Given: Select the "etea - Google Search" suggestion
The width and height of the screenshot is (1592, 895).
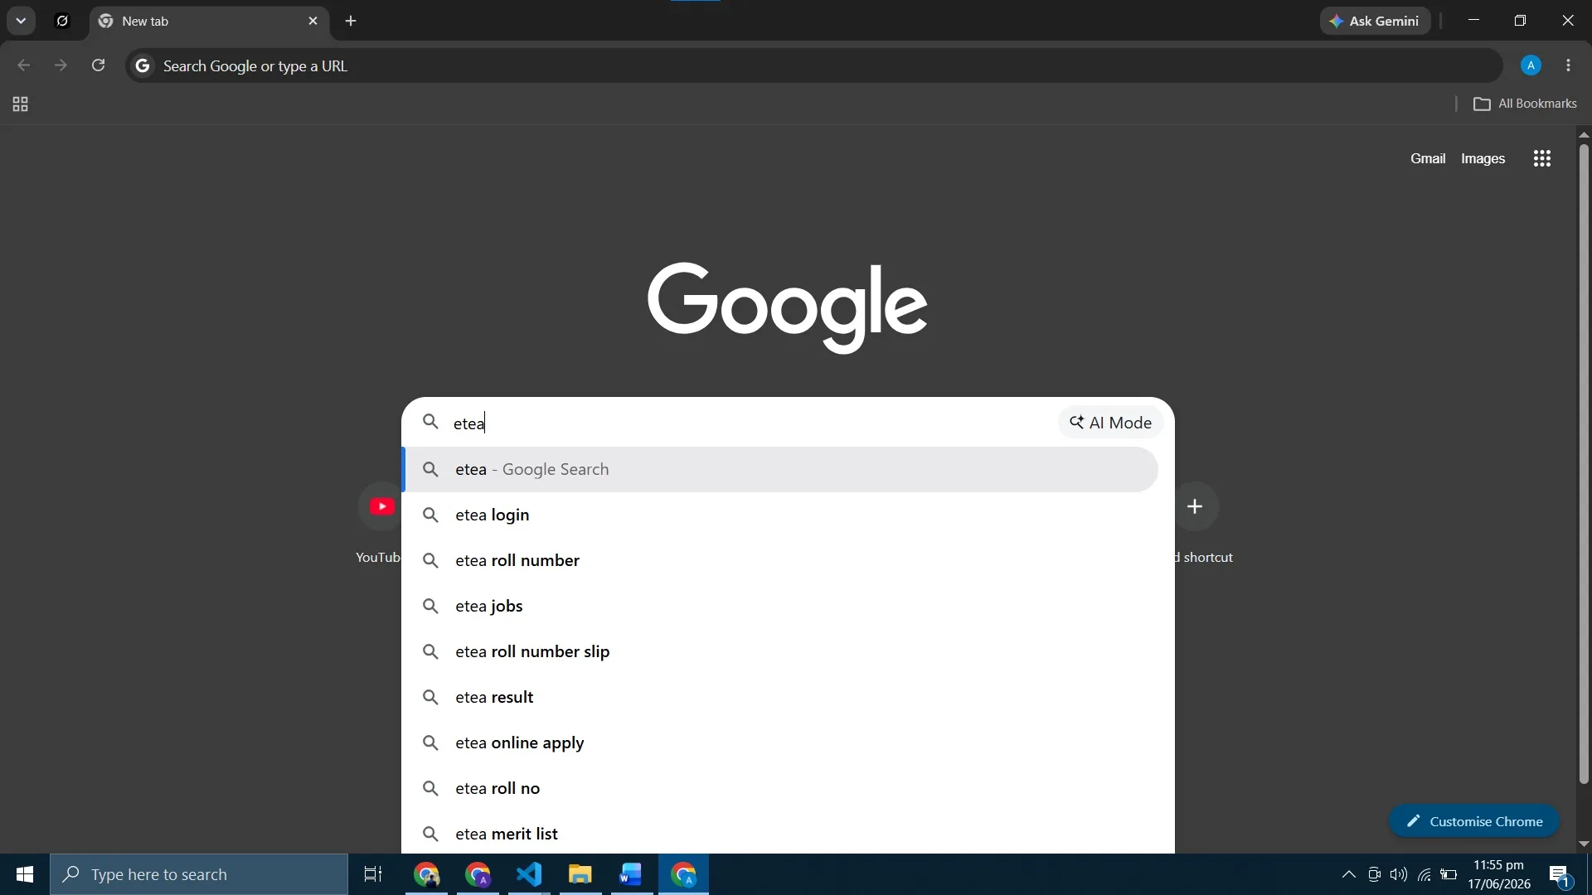Looking at the screenshot, I should (x=780, y=469).
